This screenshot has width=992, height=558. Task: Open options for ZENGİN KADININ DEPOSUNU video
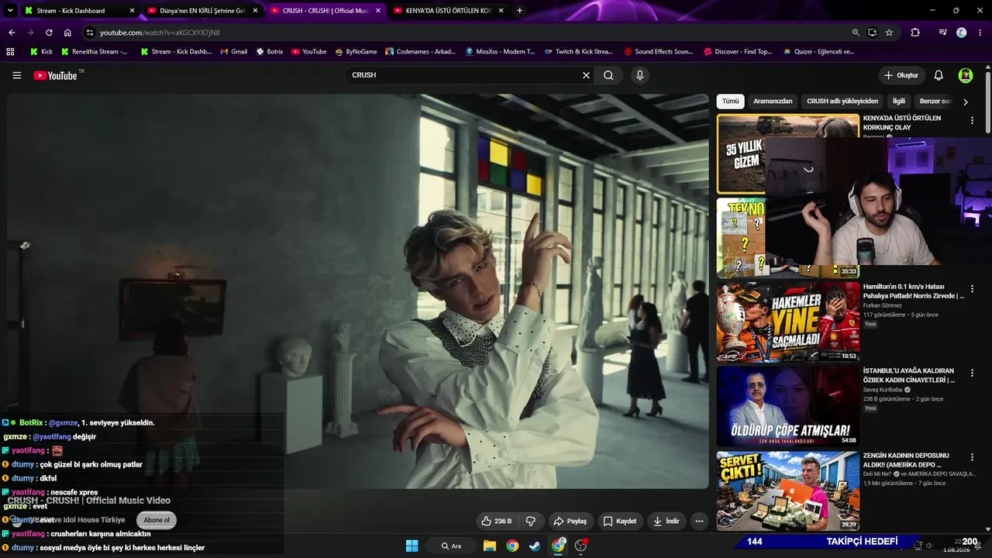(x=972, y=459)
